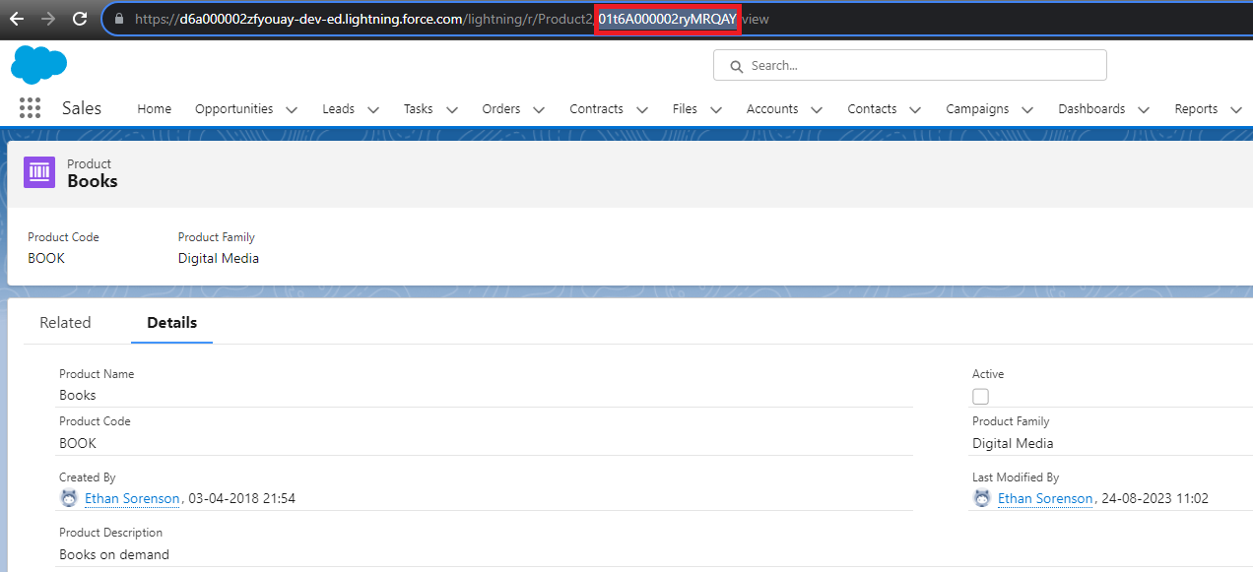Open the Dashboards tab

click(1091, 109)
